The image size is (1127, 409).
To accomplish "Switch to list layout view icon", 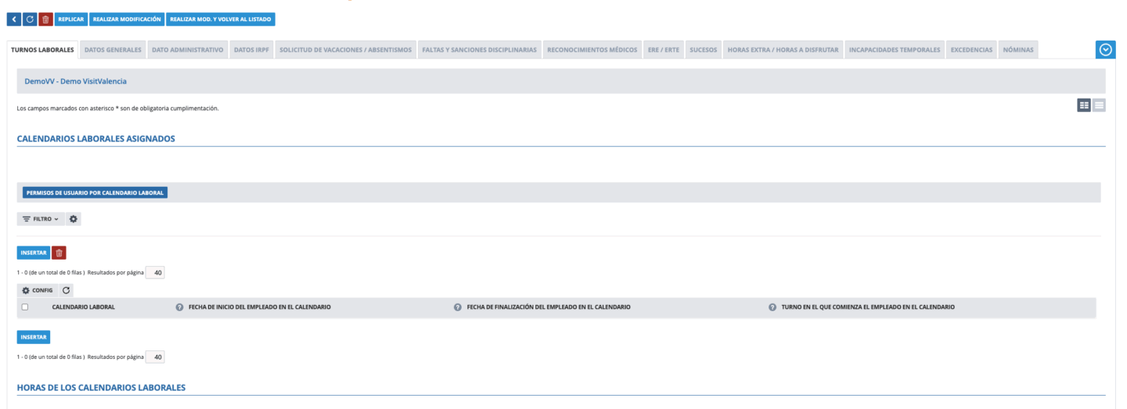I will (1099, 105).
